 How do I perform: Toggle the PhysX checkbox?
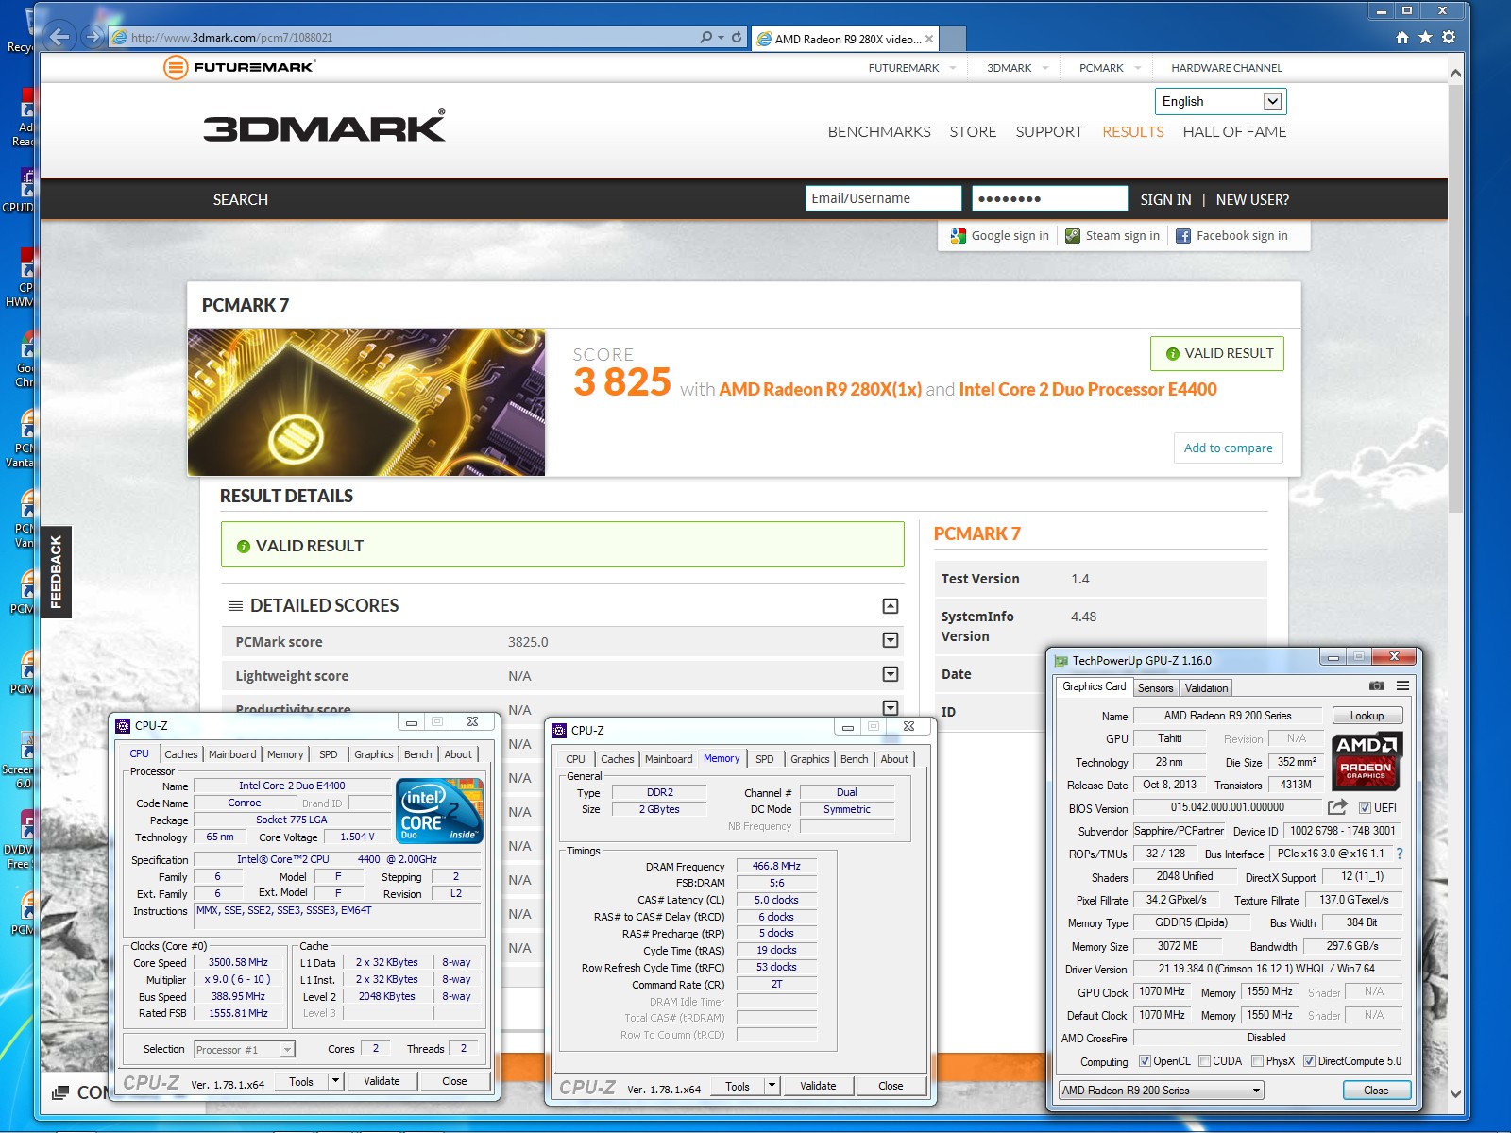click(1257, 1061)
